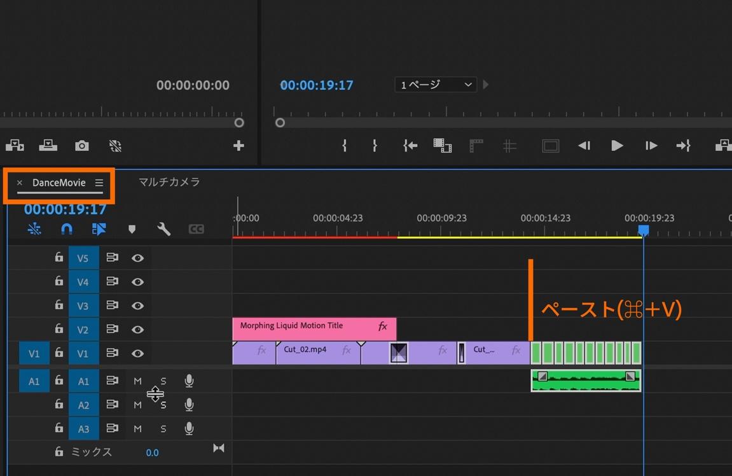Target track V4 header
The height and width of the screenshot is (476, 732).
(x=83, y=282)
